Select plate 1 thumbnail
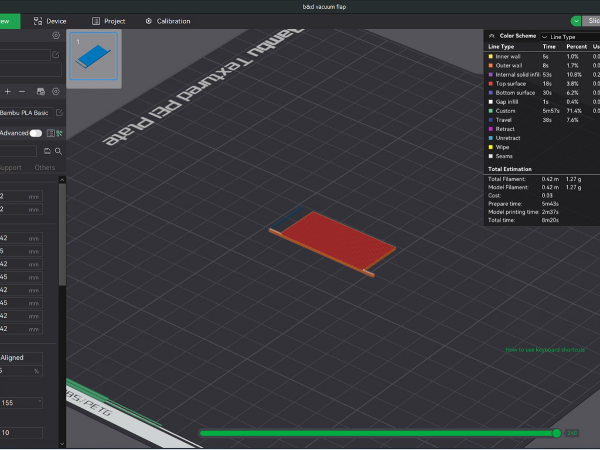The image size is (600, 450). 94,56
